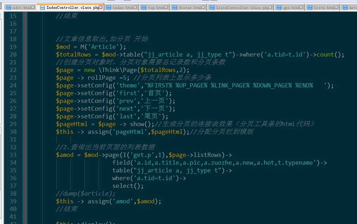Open the index.html tab
The height and width of the screenshot is (224, 357).
click(121, 7)
